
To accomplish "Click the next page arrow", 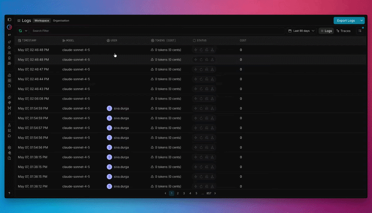I will [x=215, y=193].
